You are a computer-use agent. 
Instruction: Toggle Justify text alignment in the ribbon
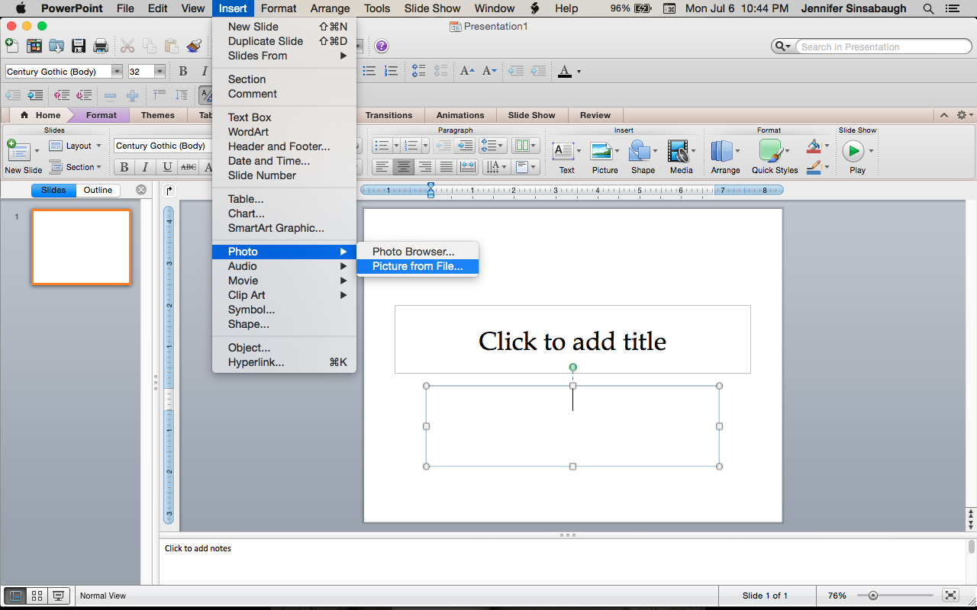point(447,167)
